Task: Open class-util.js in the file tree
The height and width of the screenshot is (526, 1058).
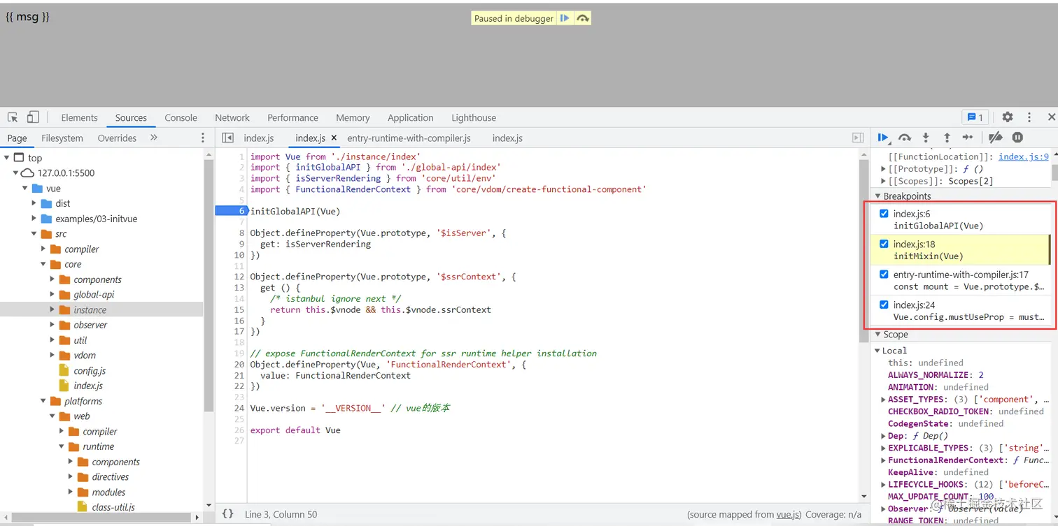Action: pos(113,507)
